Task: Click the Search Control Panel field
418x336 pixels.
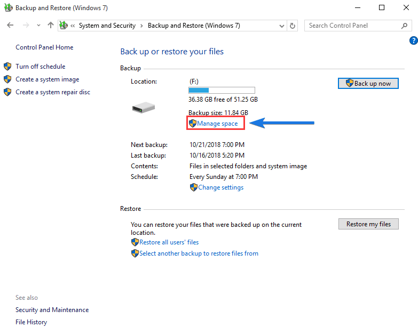Action: (x=352, y=26)
